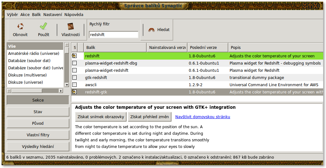The height and width of the screenshot is (168, 326).
Task: Select Diskuze (multiverse) section
Action: 35,75
